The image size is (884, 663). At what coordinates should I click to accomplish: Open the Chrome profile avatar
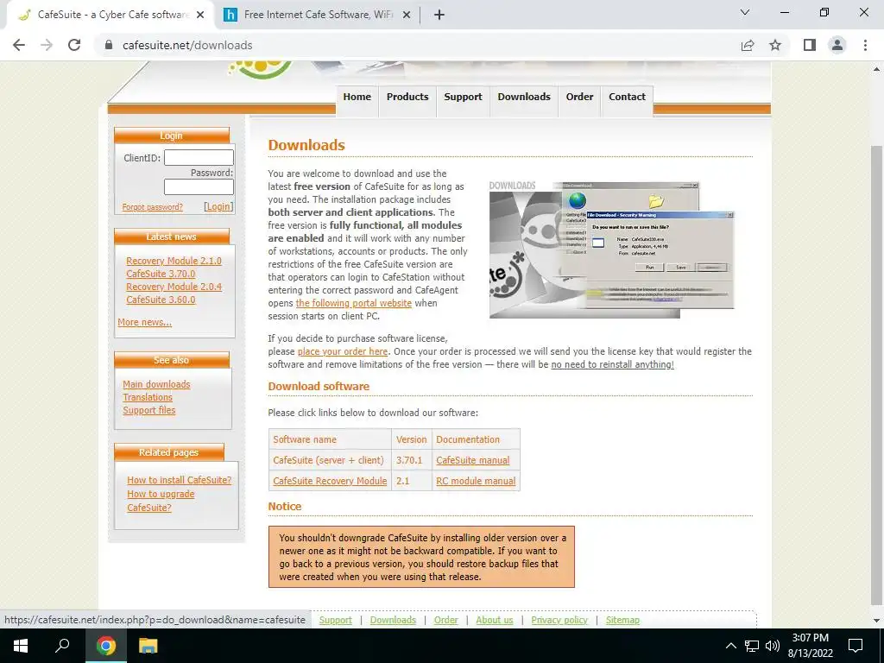837,45
